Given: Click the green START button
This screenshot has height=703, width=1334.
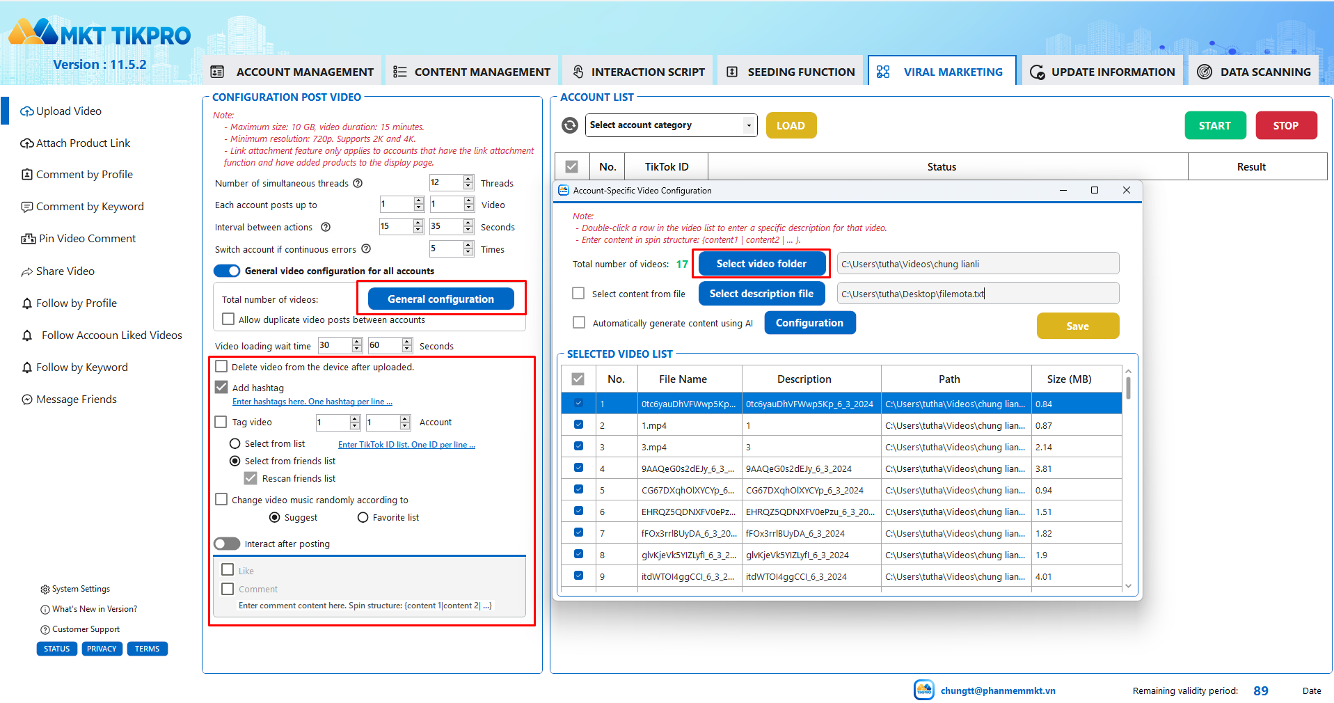Looking at the screenshot, I should click(1215, 125).
